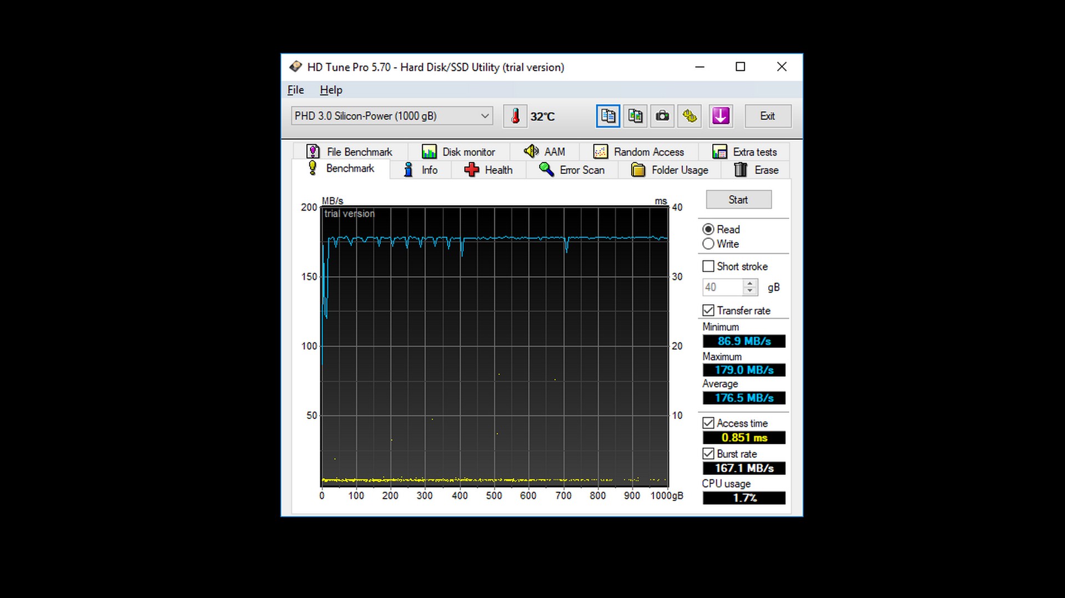Open the Disk monitor tab
The height and width of the screenshot is (598, 1065).
tap(458, 152)
